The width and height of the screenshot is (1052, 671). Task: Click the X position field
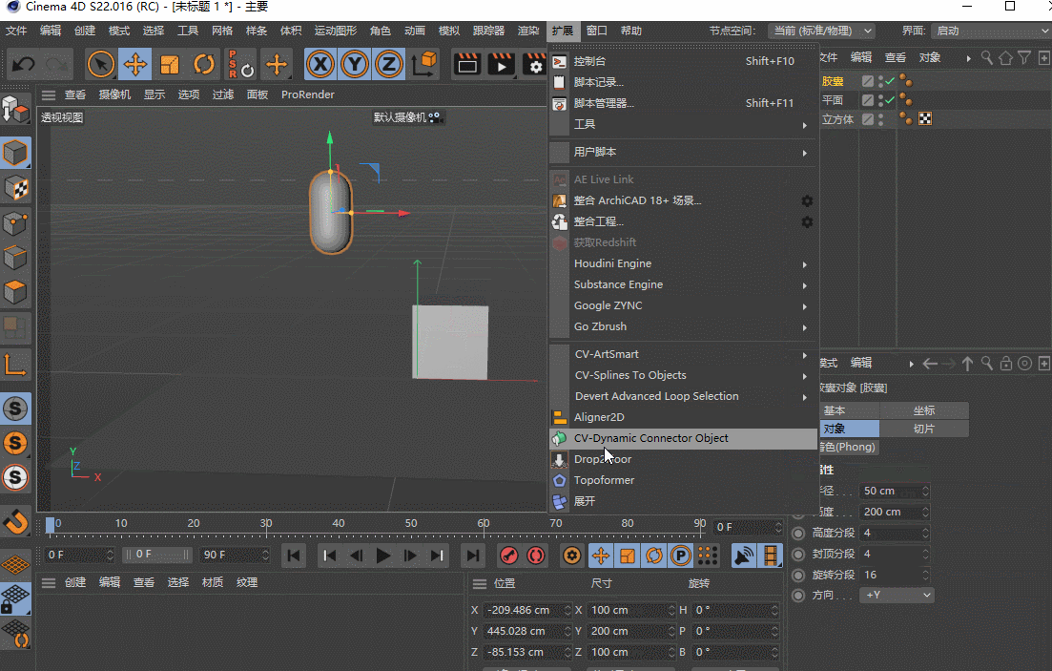tap(528, 611)
